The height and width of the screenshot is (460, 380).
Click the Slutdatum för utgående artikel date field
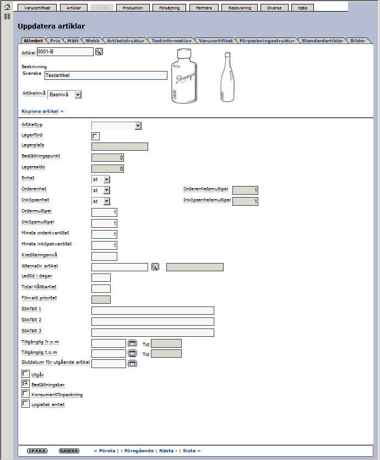point(108,364)
